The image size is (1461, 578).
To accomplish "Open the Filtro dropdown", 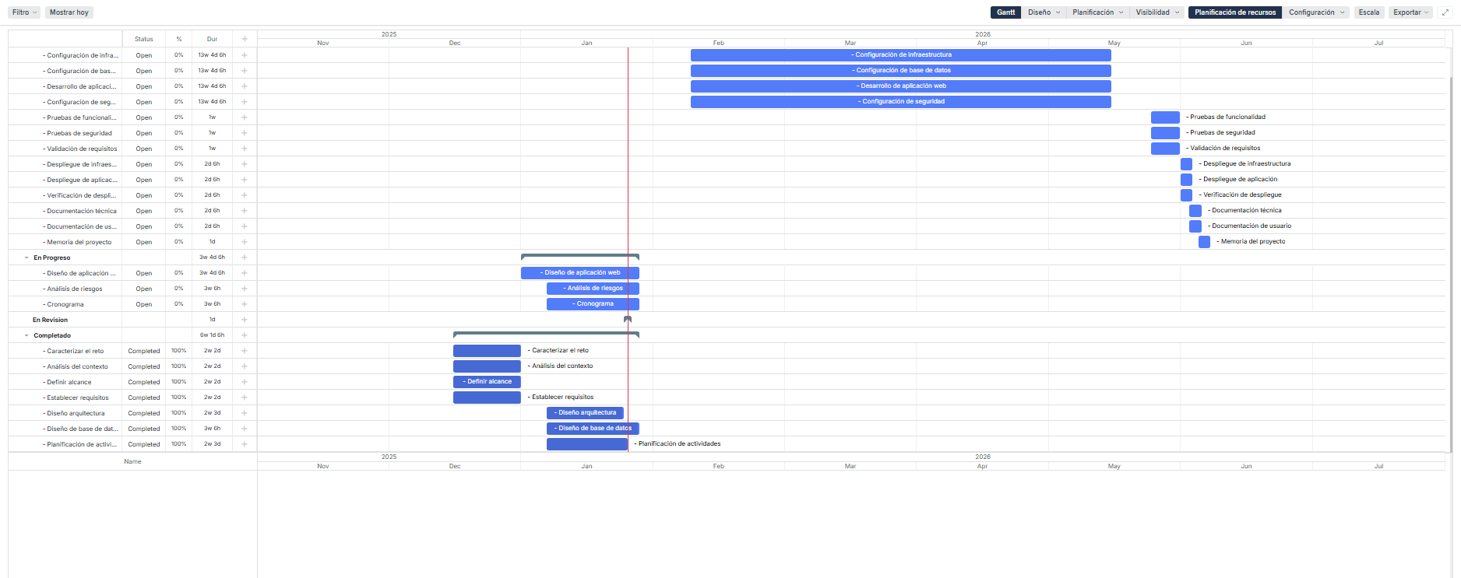I will point(25,12).
